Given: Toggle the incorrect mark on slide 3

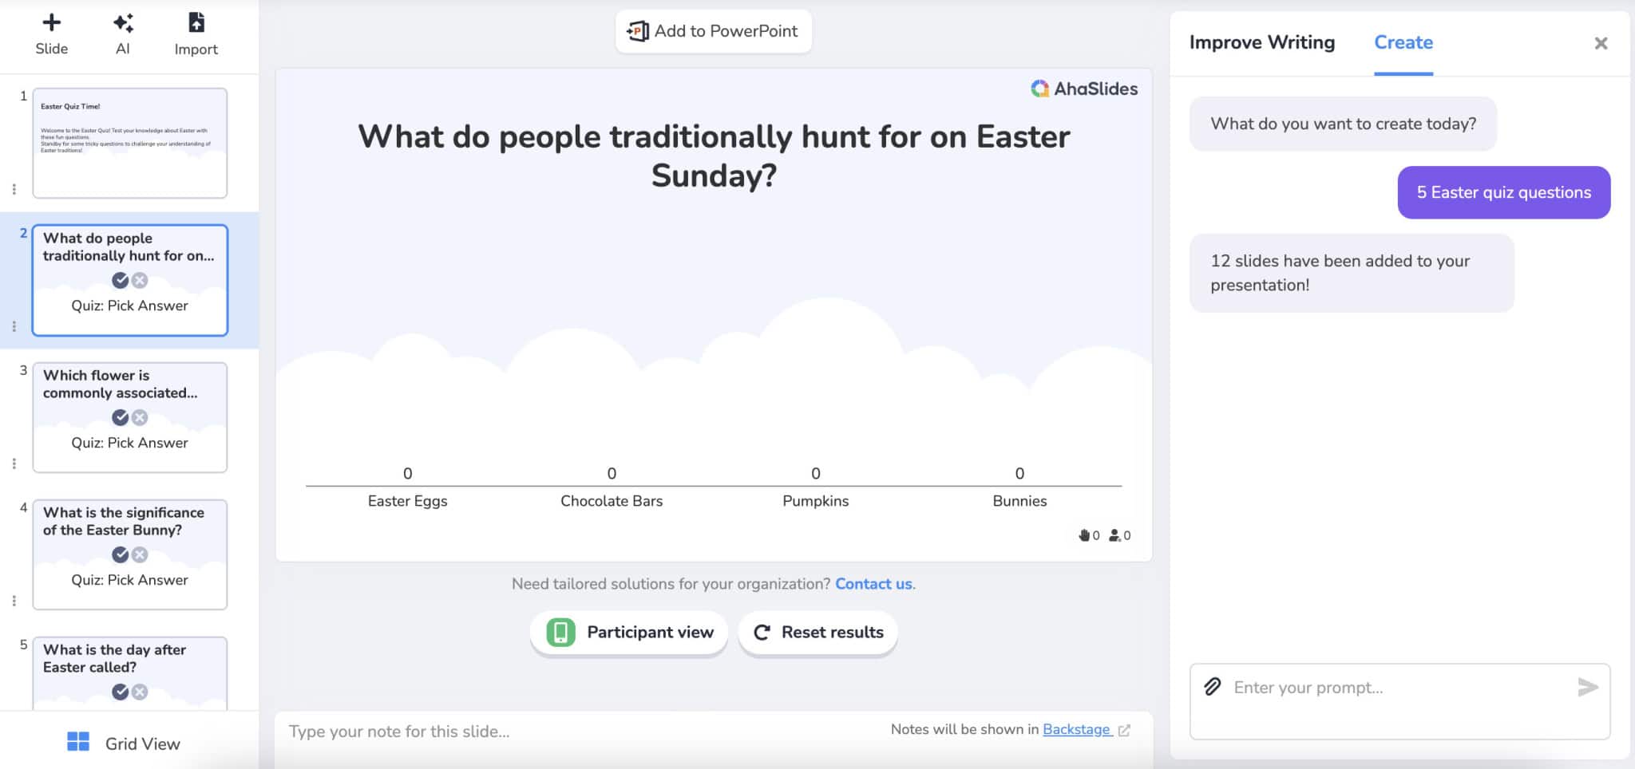Looking at the screenshot, I should pos(140,416).
